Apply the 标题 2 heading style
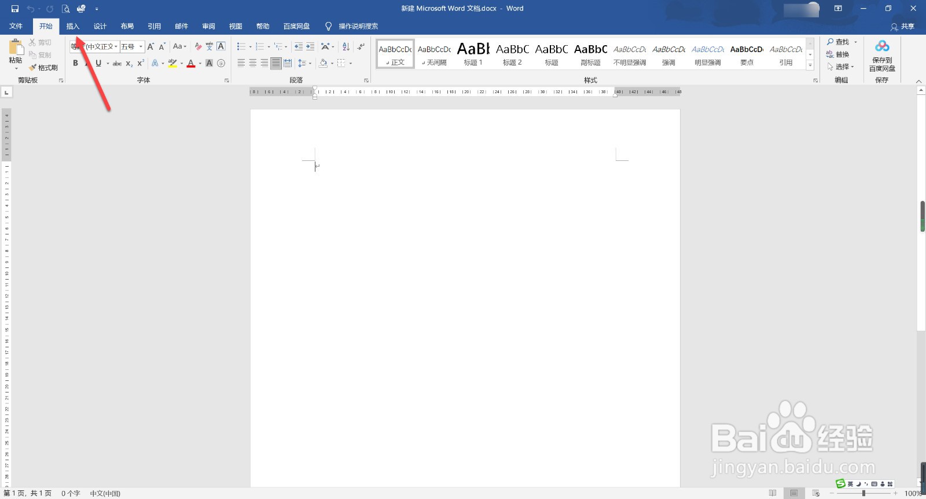Viewport: 926px width, 499px height. [x=512, y=54]
